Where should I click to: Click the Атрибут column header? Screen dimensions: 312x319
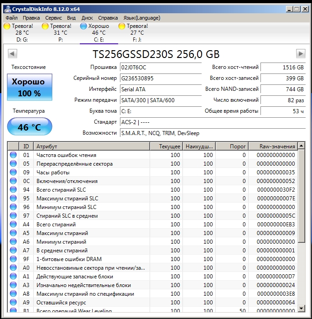(x=92, y=146)
